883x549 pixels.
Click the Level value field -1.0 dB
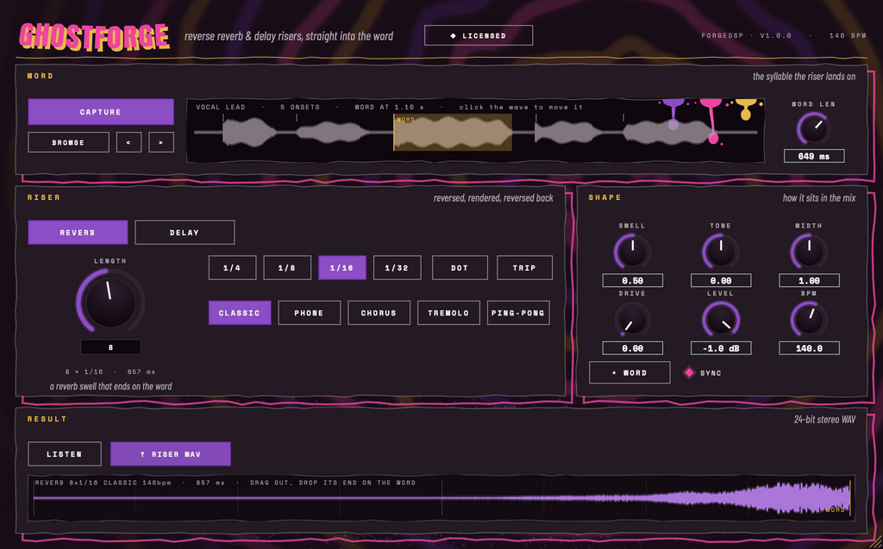pyautogui.click(x=721, y=348)
